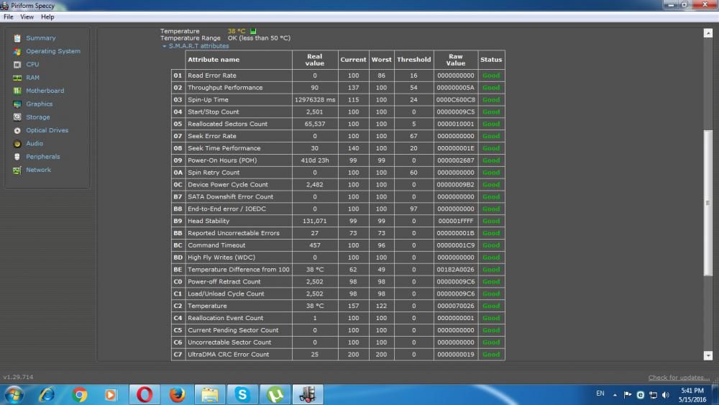
Task: Open the File menu
Action: (9, 17)
